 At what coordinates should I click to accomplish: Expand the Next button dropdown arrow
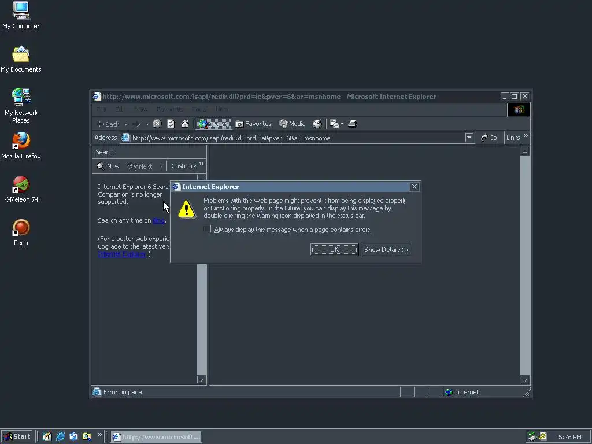point(161,166)
